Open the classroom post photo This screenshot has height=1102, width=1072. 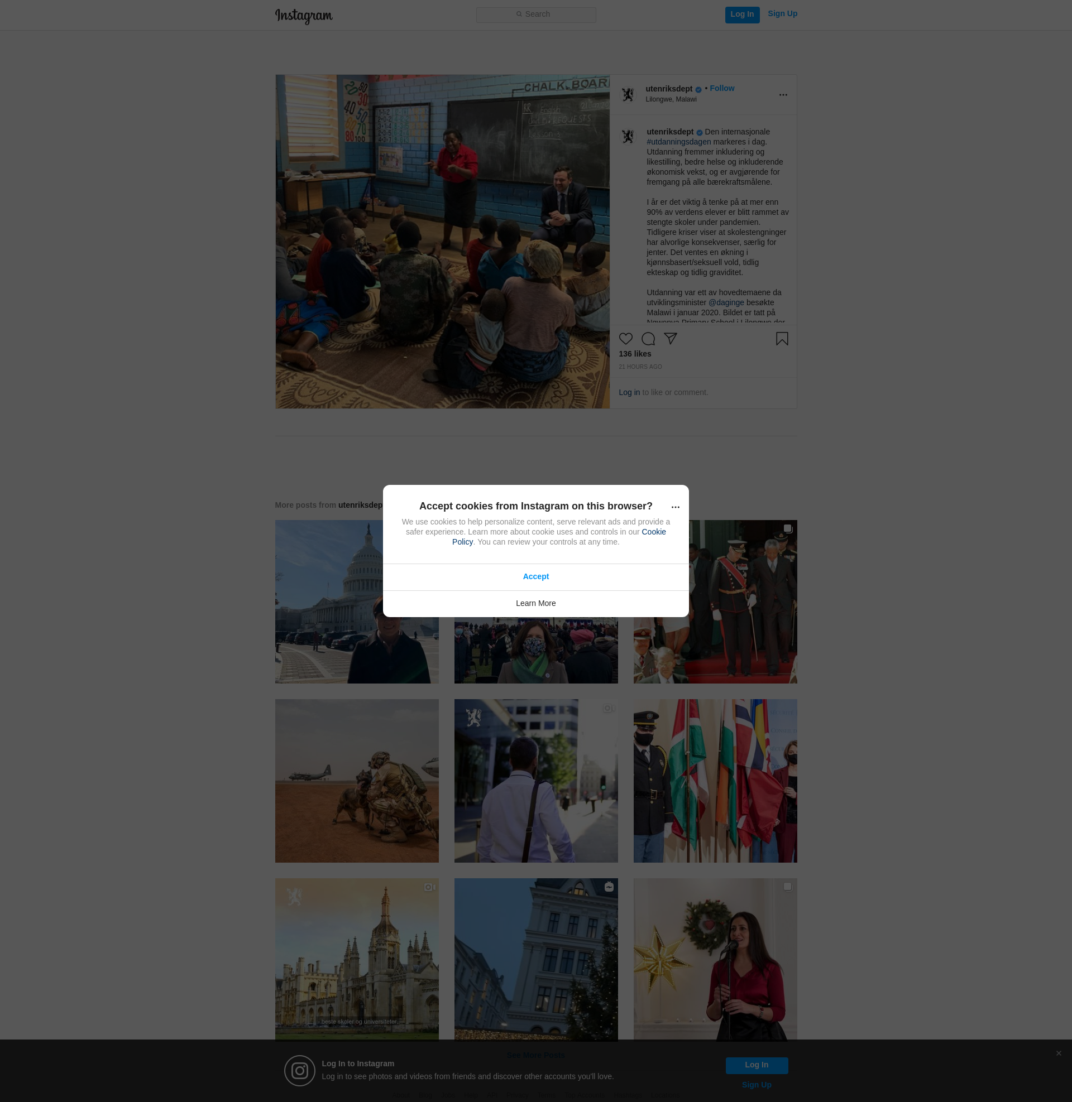[x=442, y=242]
